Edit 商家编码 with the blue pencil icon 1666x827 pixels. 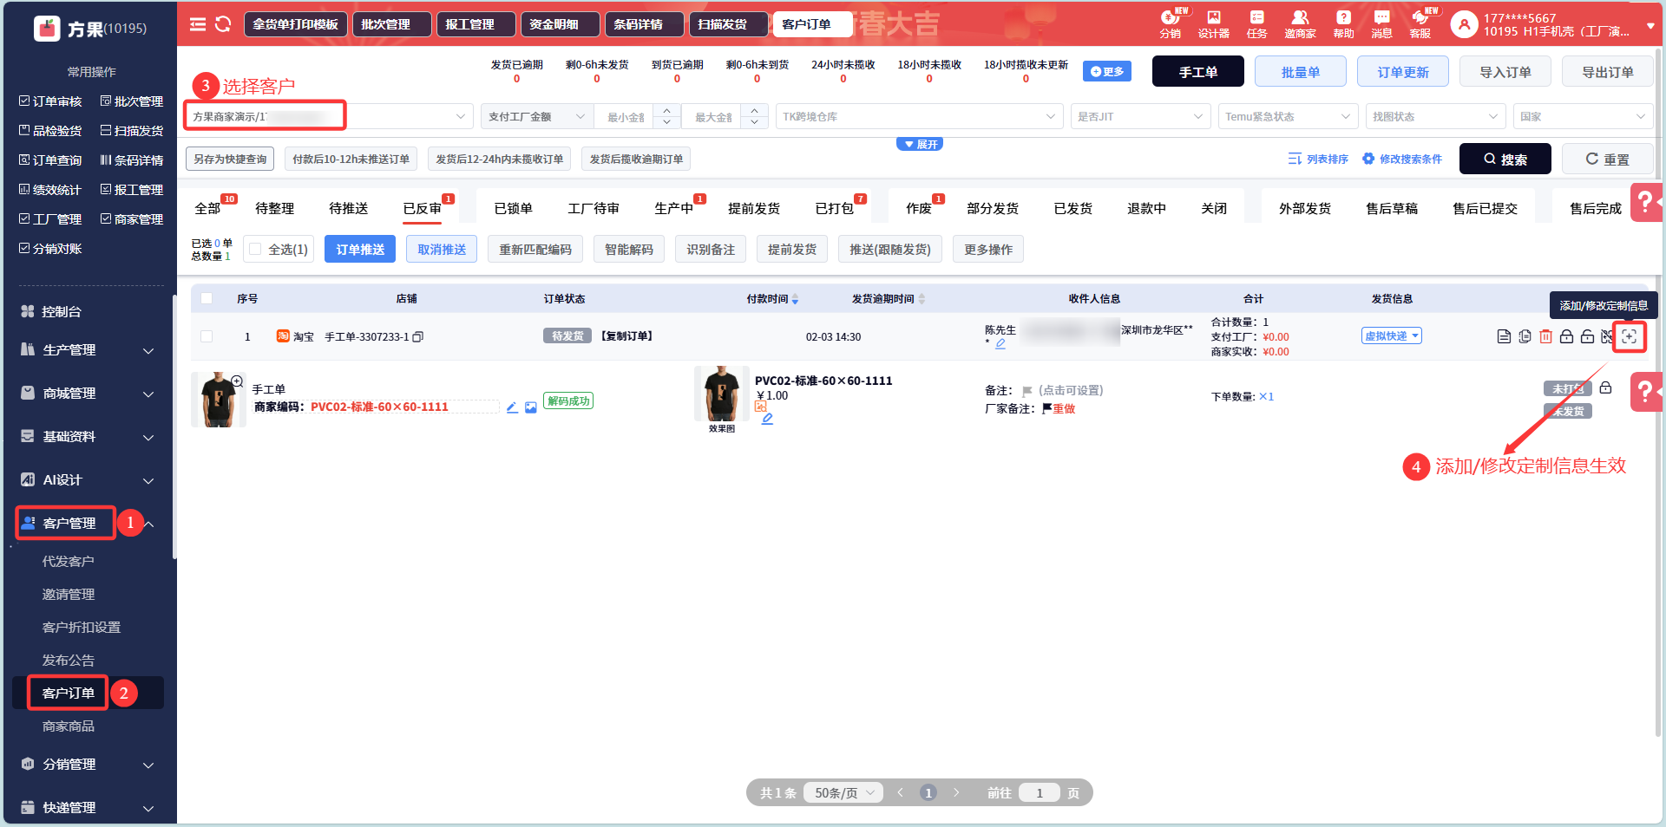[x=512, y=407]
